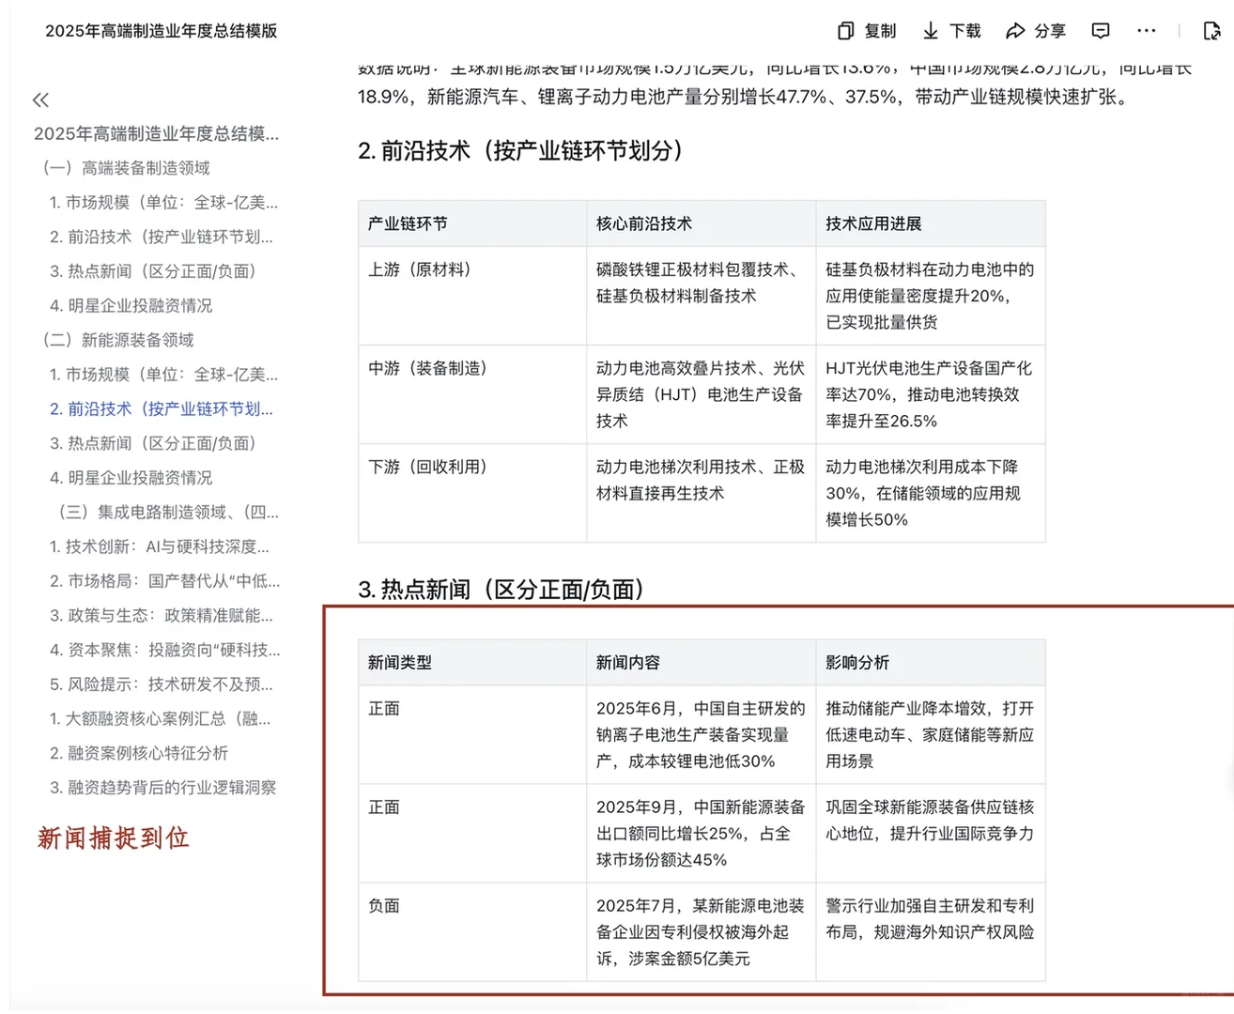Click "1. 技术创新：AI与硬科技深度" entry
The width and height of the screenshot is (1234, 1014).
(160, 546)
